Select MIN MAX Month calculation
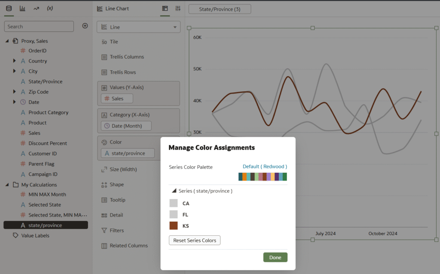This screenshot has width=440, height=274. (x=47, y=194)
